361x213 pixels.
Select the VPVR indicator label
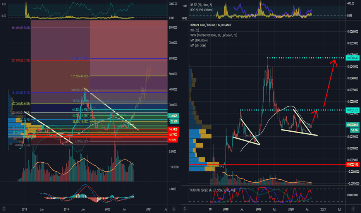coord(214,35)
